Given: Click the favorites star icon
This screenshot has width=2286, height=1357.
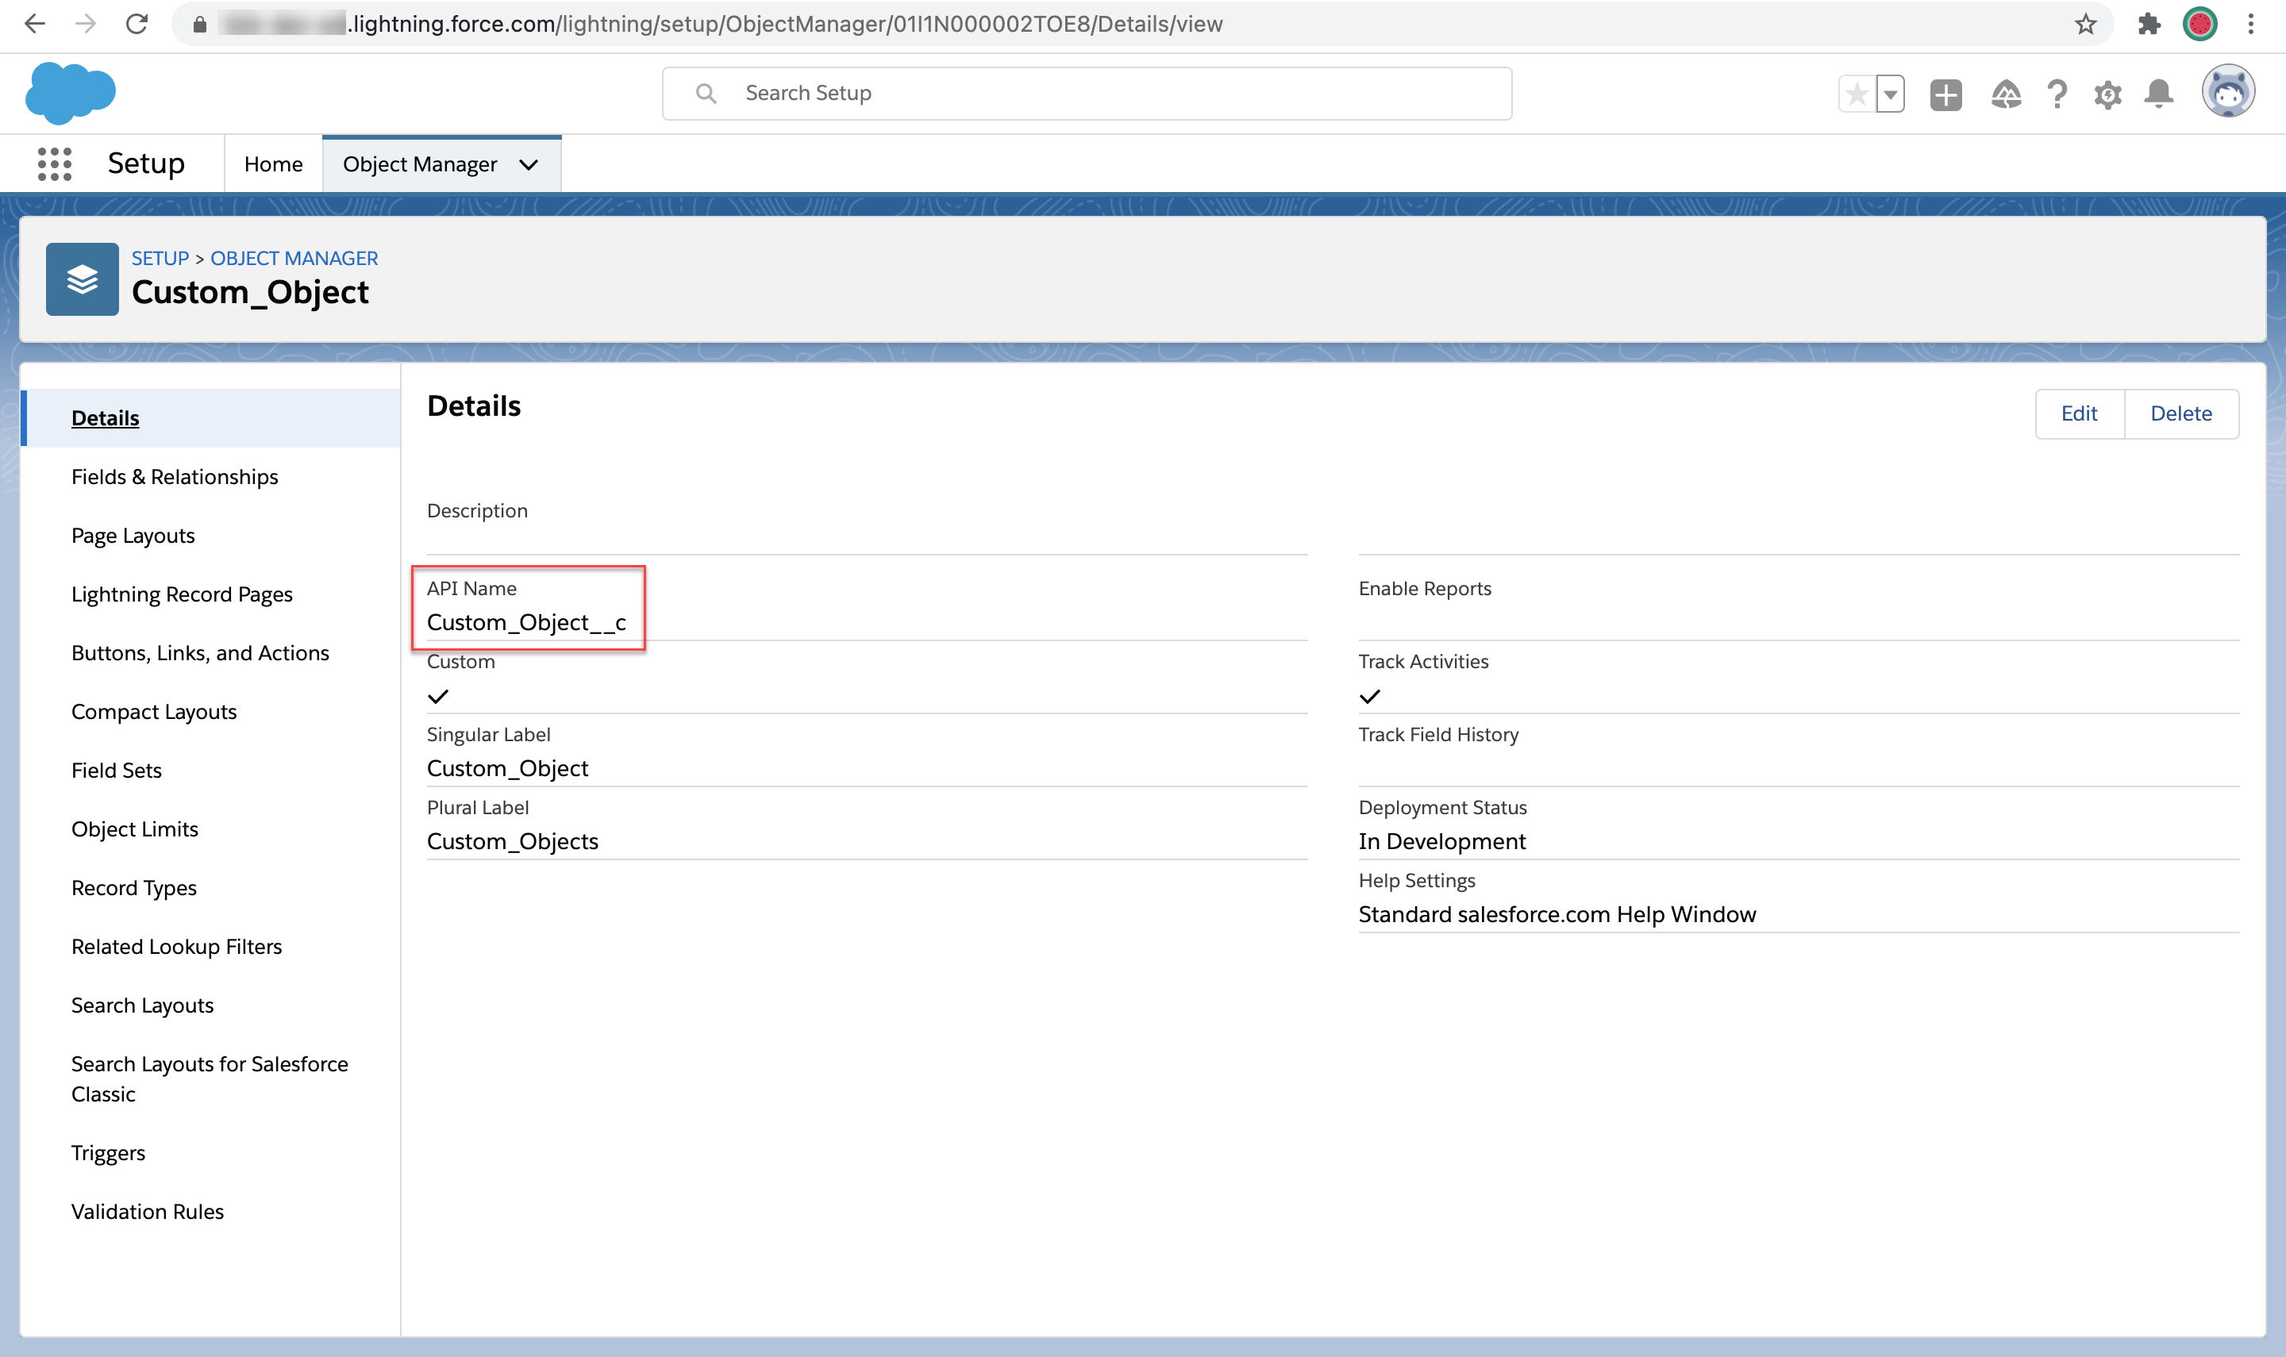Looking at the screenshot, I should [1857, 94].
